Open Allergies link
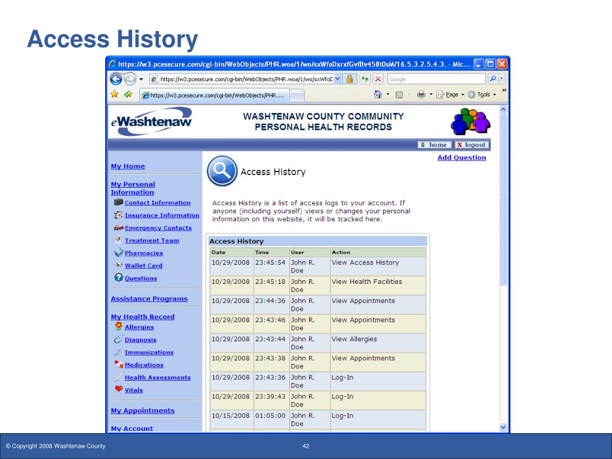The width and height of the screenshot is (612, 459). [x=139, y=328]
